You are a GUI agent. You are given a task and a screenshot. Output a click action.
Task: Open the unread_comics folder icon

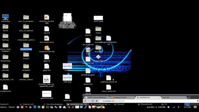(26, 76)
